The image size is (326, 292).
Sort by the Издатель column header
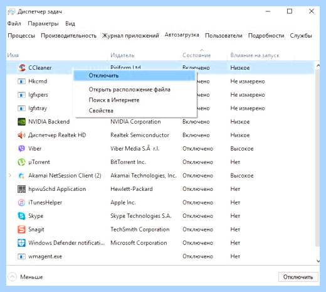tap(122, 55)
